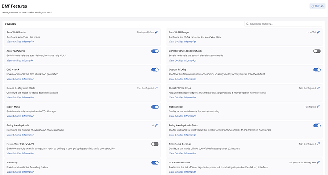Click the search magnifier icon
The height and width of the screenshot is (175, 328).
coord(248,24)
